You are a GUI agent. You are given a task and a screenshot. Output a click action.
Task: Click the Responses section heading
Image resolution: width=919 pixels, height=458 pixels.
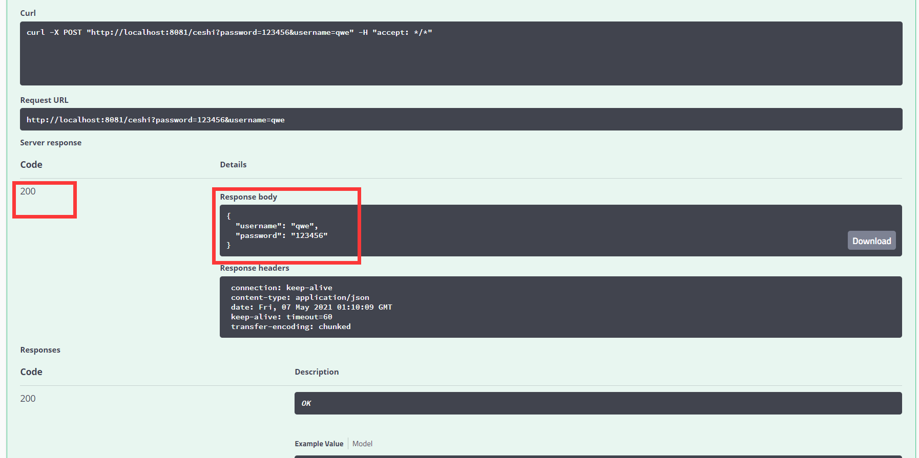coord(40,350)
